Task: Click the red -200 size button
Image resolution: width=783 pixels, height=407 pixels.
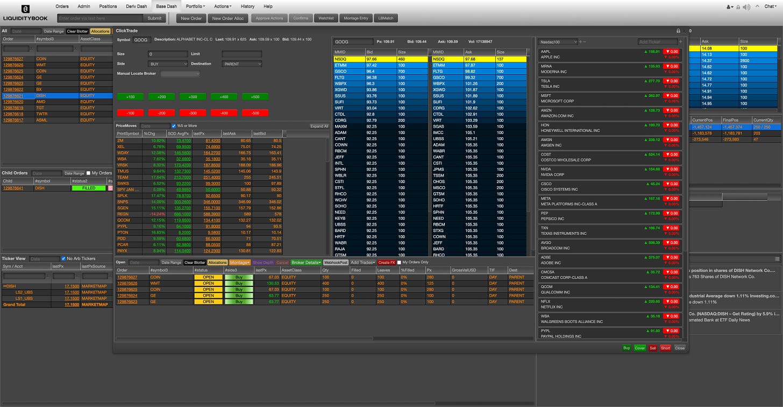Action: tap(162, 113)
